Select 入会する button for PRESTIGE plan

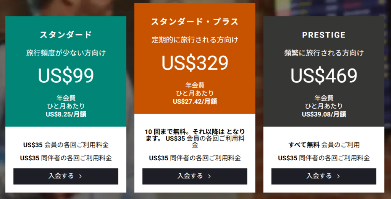(x=324, y=176)
